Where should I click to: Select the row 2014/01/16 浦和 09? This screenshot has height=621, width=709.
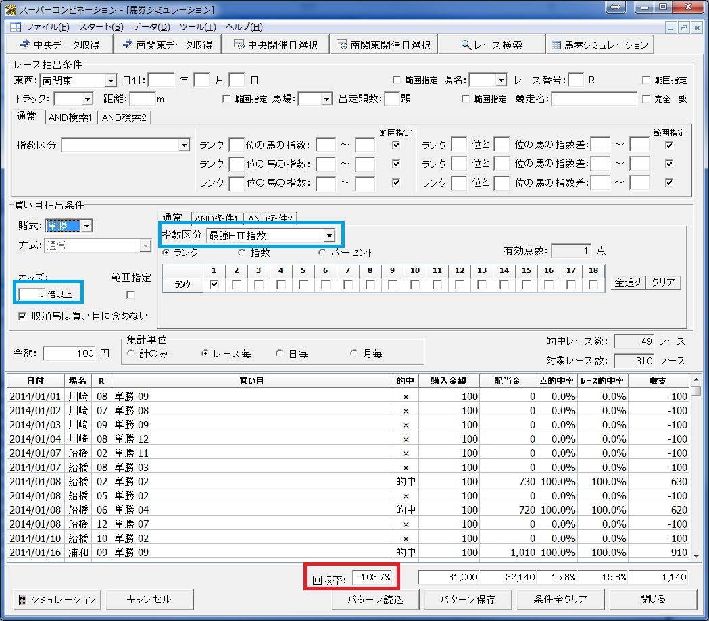349,552
